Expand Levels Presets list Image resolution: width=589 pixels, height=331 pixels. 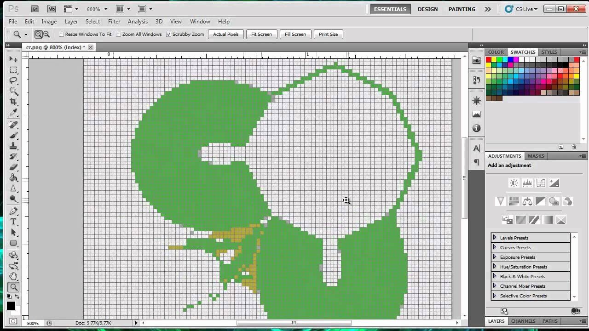tap(495, 238)
